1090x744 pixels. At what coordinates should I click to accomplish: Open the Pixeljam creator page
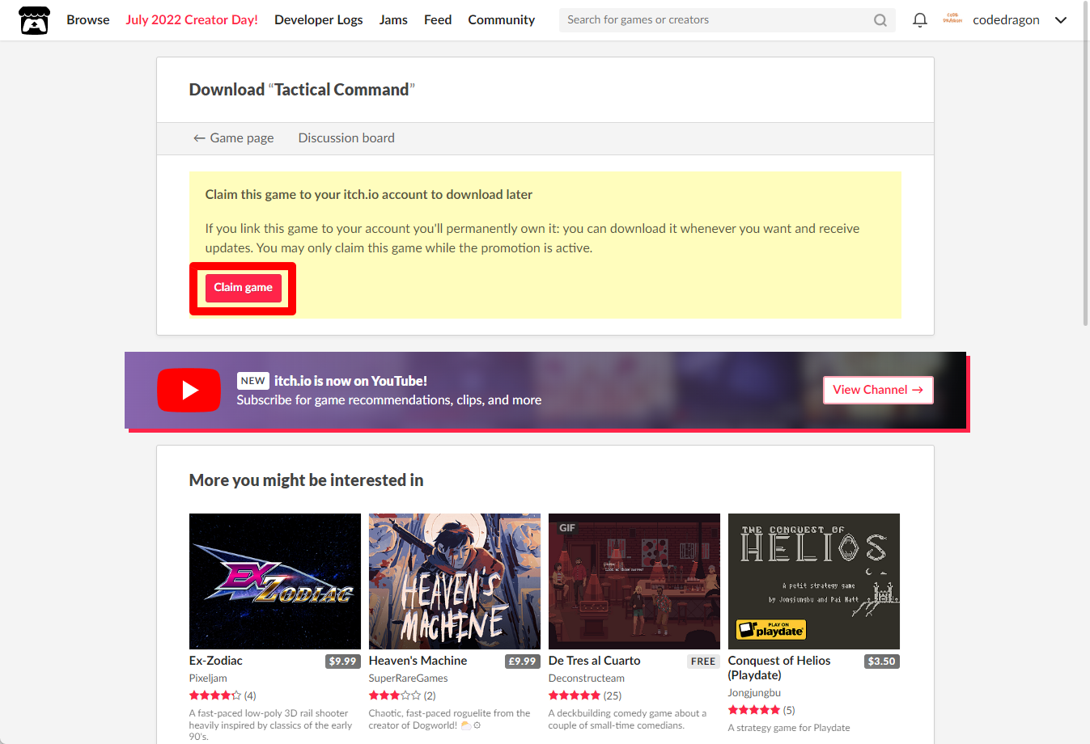pos(208,678)
